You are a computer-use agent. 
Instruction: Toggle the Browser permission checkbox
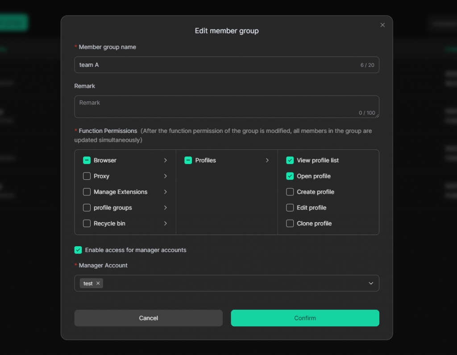[87, 160]
